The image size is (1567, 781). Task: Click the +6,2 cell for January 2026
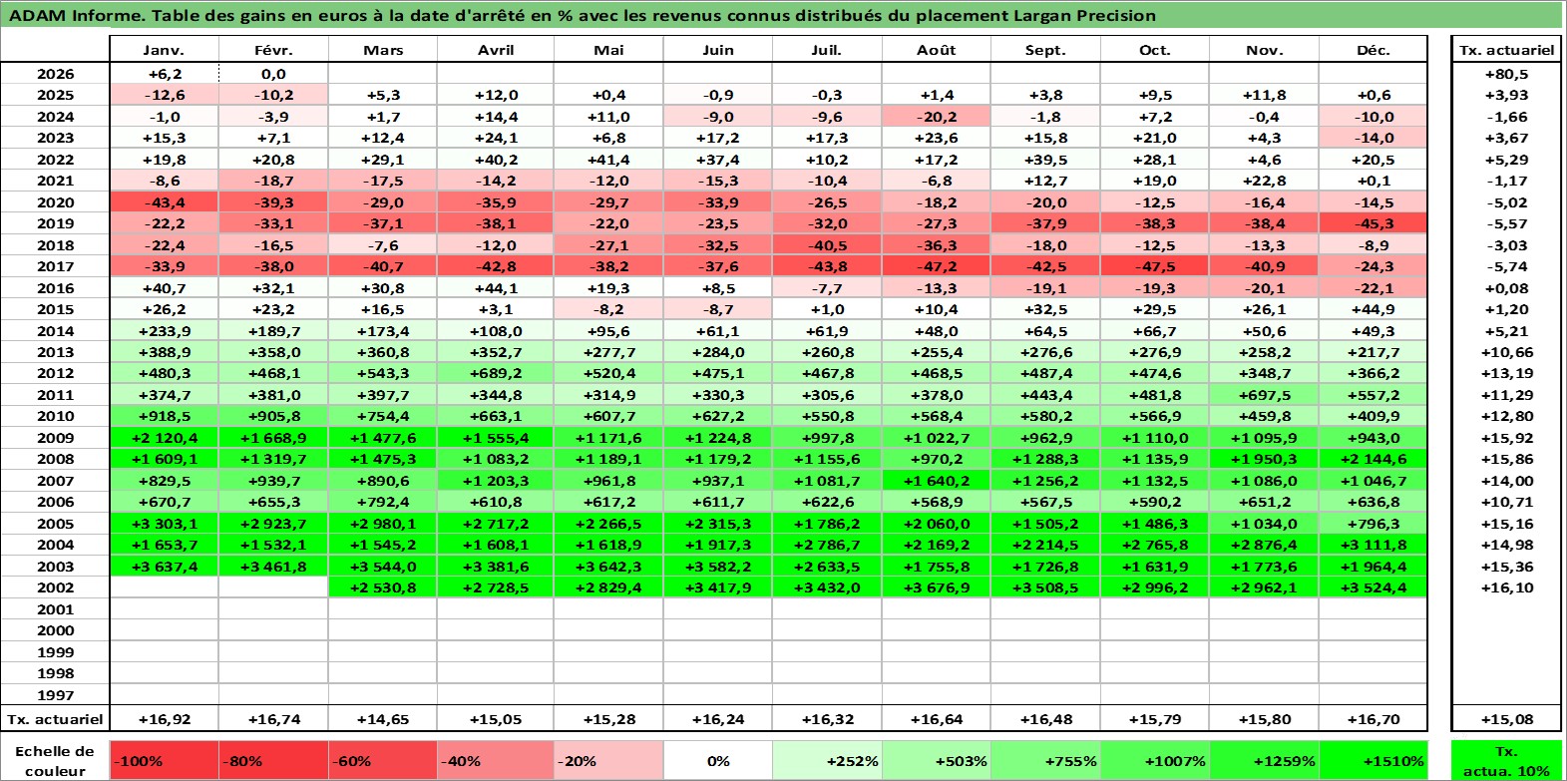click(164, 74)
